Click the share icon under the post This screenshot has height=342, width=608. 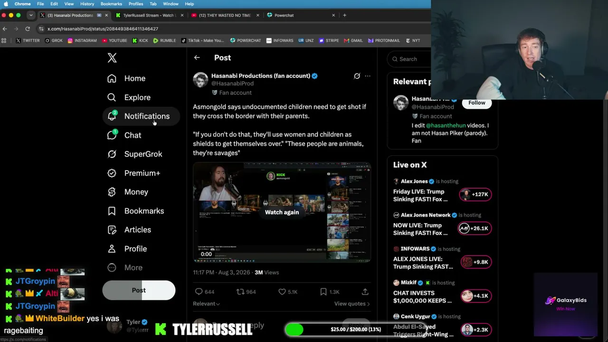pyautogui.click(x=365, y=292)
